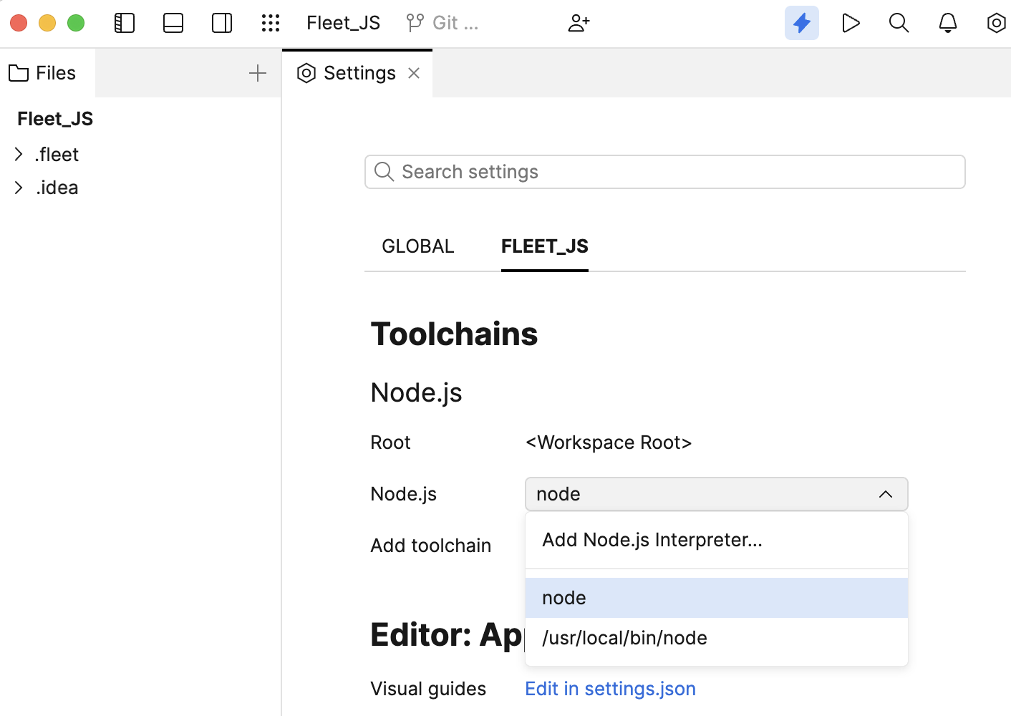Expand the .idea folder
The height and width of the screenshot is (716, 1011).
click(x=19, y=187)
